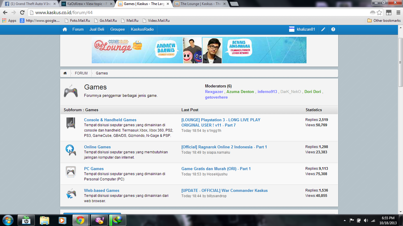Image resolution: width=403 pixels, height=226 pixels.
Task: Open Ragnarok Online 2 Indonesia thread
Action: [224, 147]
